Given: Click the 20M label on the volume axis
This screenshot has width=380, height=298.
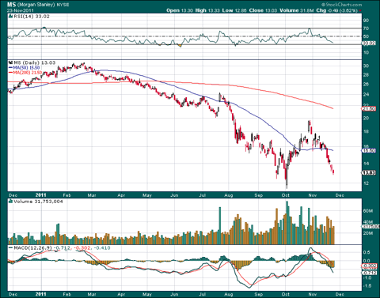Looking at the screenshot, I should 367,233.
